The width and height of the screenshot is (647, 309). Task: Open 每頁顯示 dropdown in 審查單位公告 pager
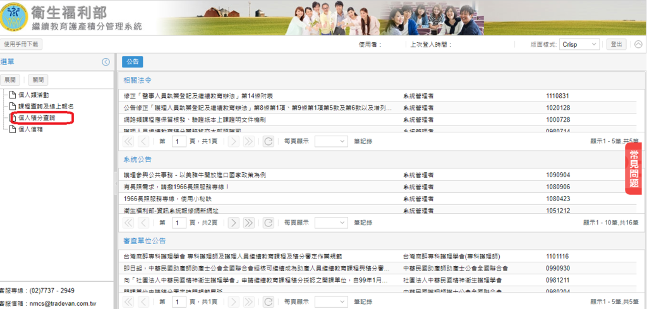point(331,301)
